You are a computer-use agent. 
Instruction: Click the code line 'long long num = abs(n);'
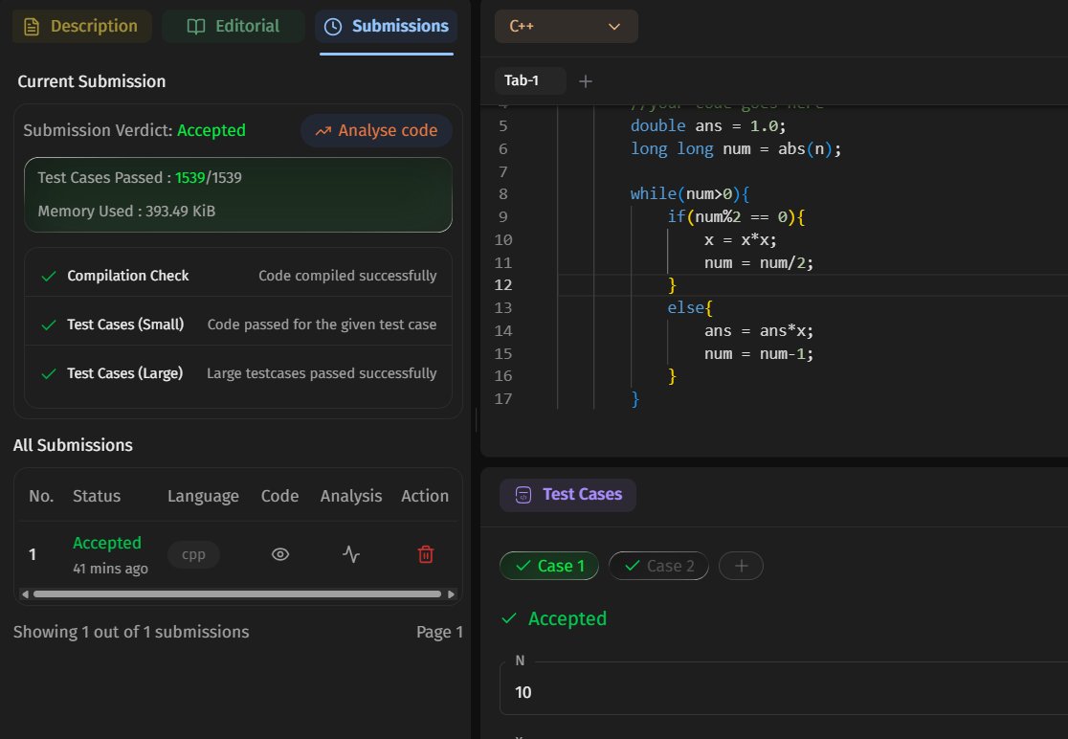(x=736, y=149)
